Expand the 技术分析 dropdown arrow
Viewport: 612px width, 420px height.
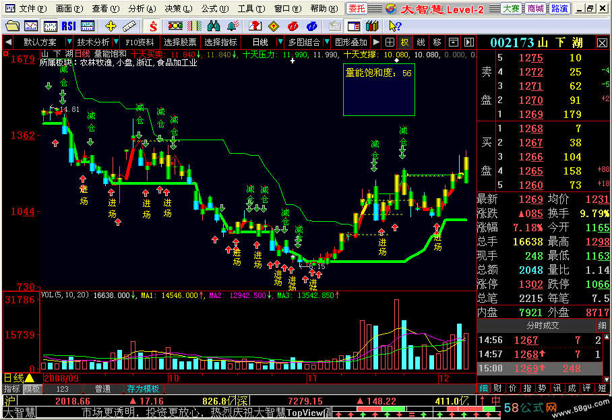point(116,42)
